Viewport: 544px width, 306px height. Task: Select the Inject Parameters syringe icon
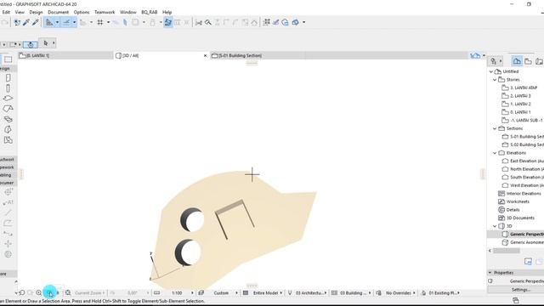tap(35, 23)
